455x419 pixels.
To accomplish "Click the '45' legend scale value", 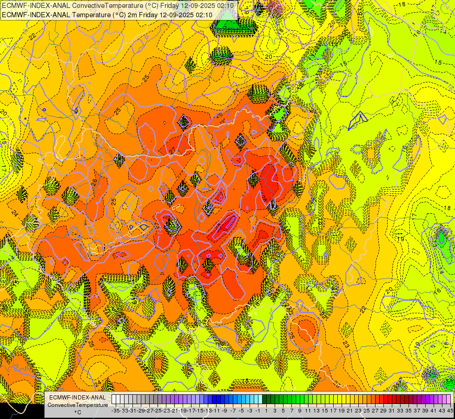I will (x=450, y=411).
